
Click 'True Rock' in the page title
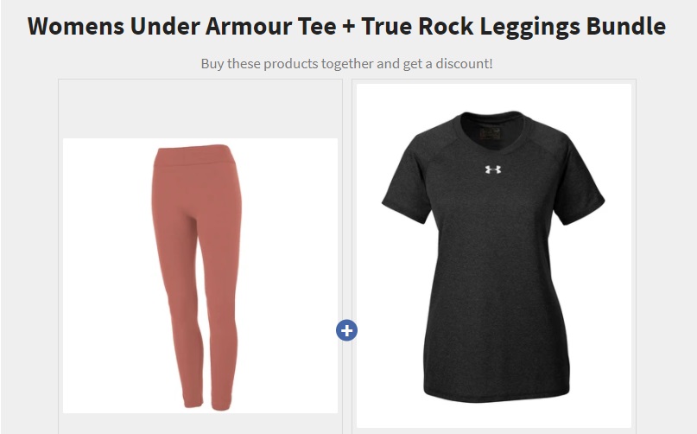pyautogui.click(x=417, y=26)
